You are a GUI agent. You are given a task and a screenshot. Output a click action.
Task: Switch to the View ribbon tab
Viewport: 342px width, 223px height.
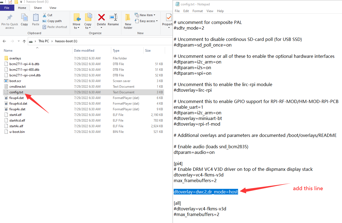[x=53, y=8]
